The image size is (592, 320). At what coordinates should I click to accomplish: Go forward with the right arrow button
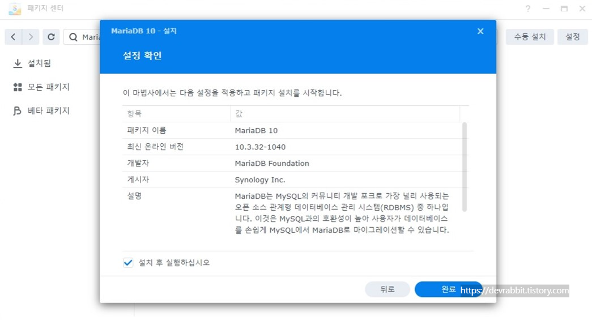tap(31, 37)
